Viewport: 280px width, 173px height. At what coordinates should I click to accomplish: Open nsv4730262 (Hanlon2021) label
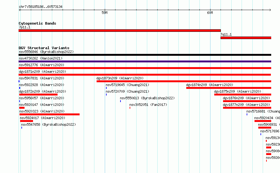(41, 59)
